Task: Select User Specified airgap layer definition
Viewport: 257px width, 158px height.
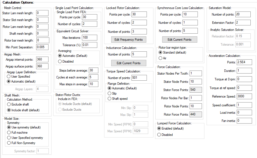Action: point(9,77)
